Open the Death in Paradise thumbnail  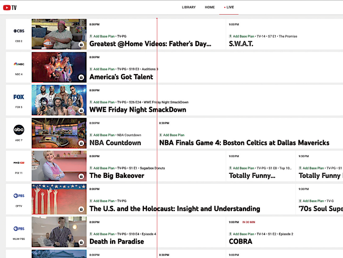(59, 232)
